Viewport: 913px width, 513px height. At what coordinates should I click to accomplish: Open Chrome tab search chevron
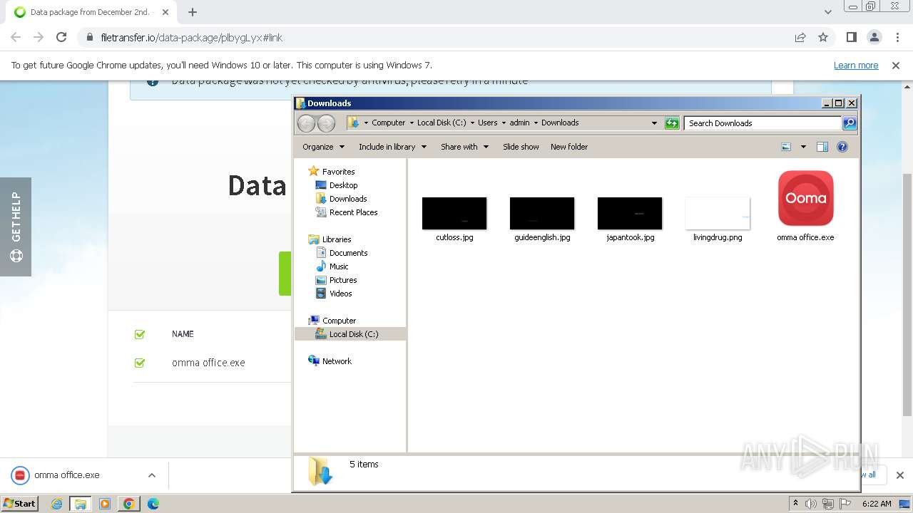[x=827, y=12]
